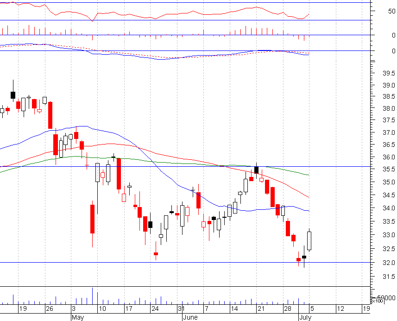Click the 26 date label before May

tap(50, 309)
